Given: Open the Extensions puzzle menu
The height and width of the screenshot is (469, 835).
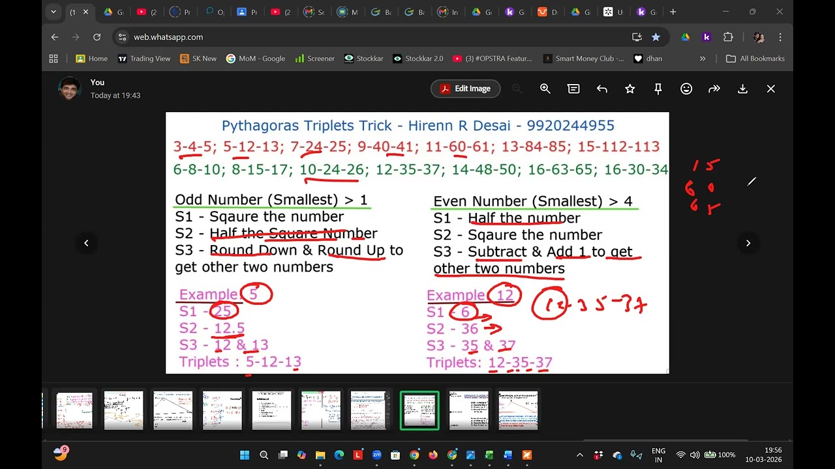Looking at the screenshot, I should pyautogui.click(x=728, y=37).
